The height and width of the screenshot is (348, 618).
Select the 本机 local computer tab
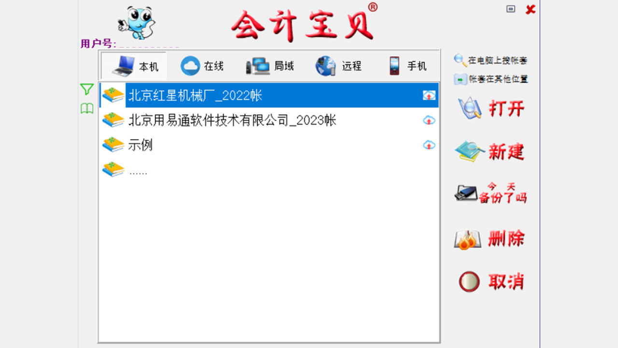point(134,66)
